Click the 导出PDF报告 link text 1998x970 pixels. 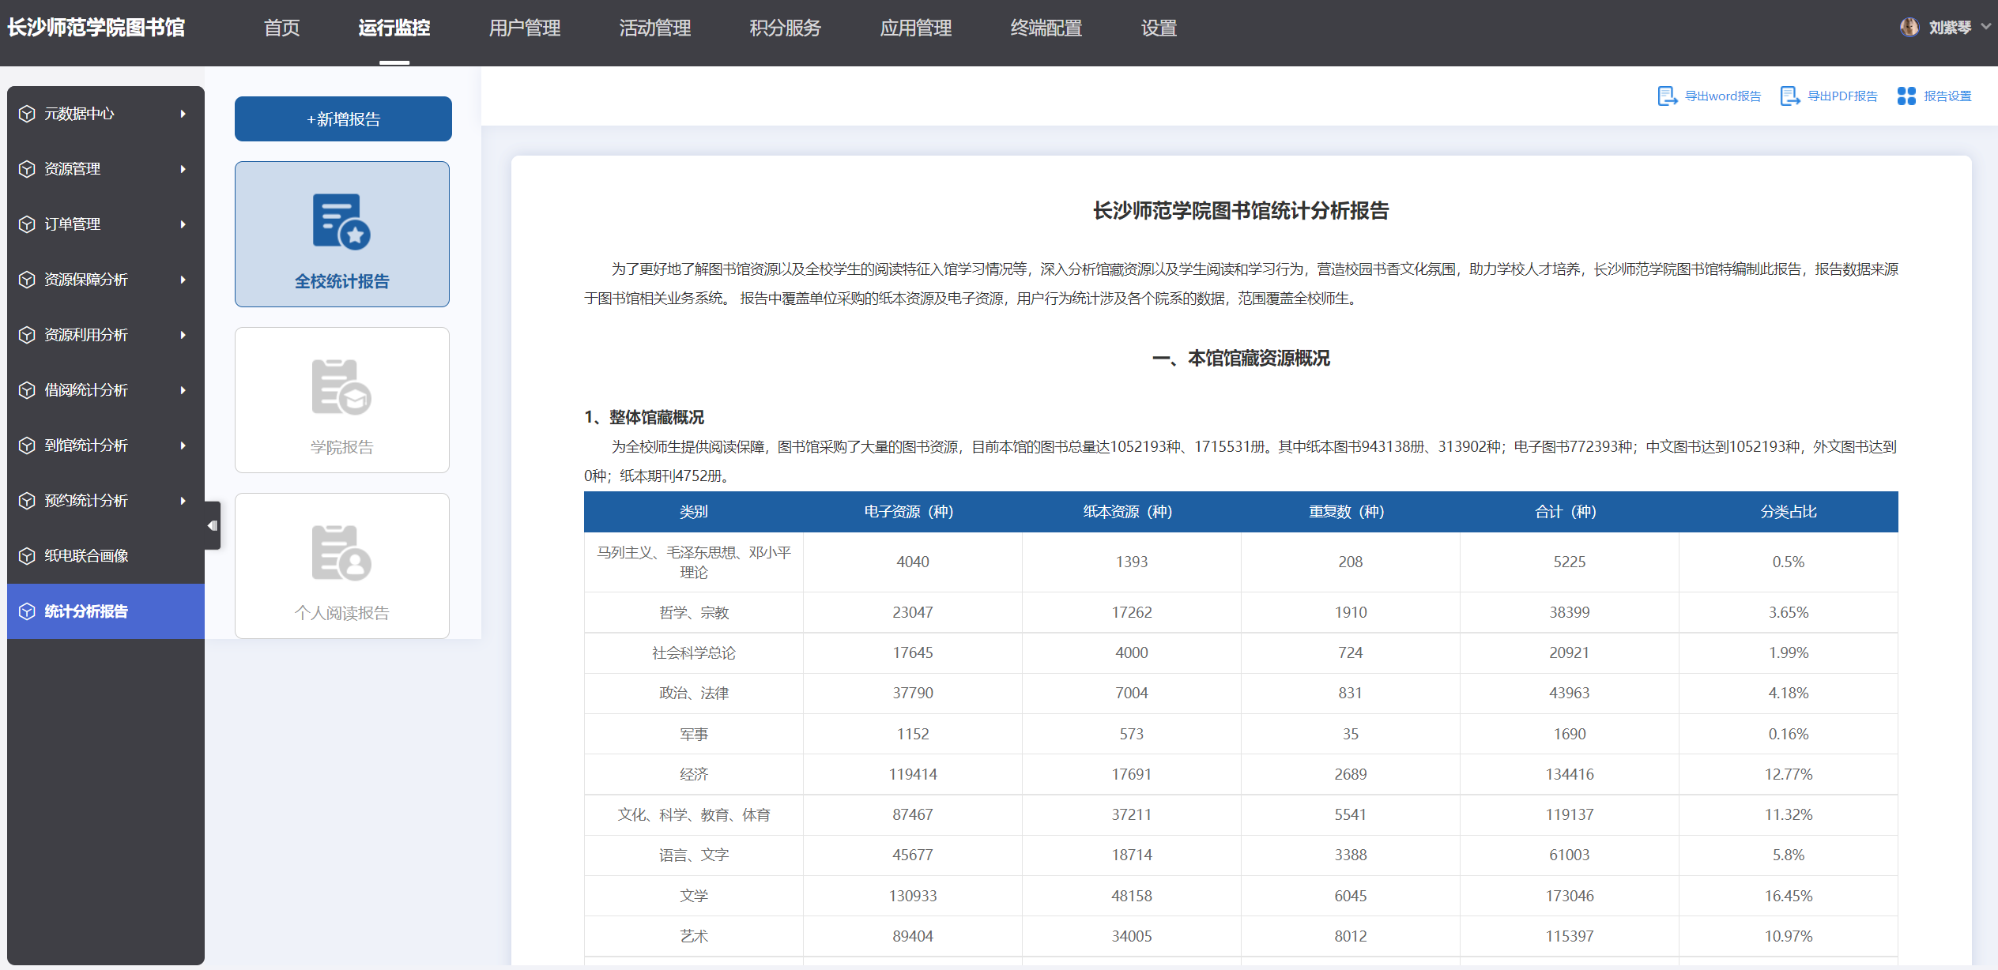pos(1842,96)
